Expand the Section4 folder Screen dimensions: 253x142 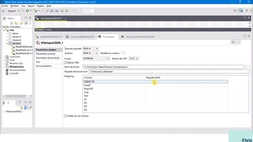click(7, 40)
